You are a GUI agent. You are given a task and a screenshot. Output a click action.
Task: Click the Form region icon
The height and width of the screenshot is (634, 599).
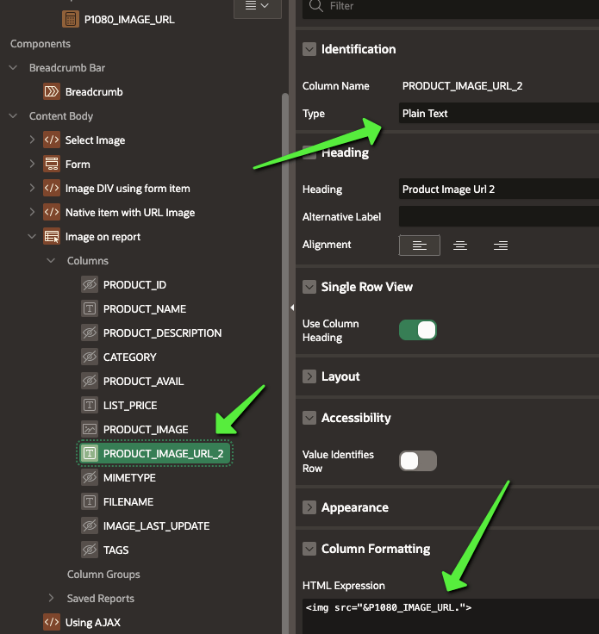(x=52, y=165)
